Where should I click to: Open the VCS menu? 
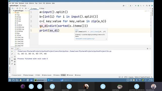[44, 3]
